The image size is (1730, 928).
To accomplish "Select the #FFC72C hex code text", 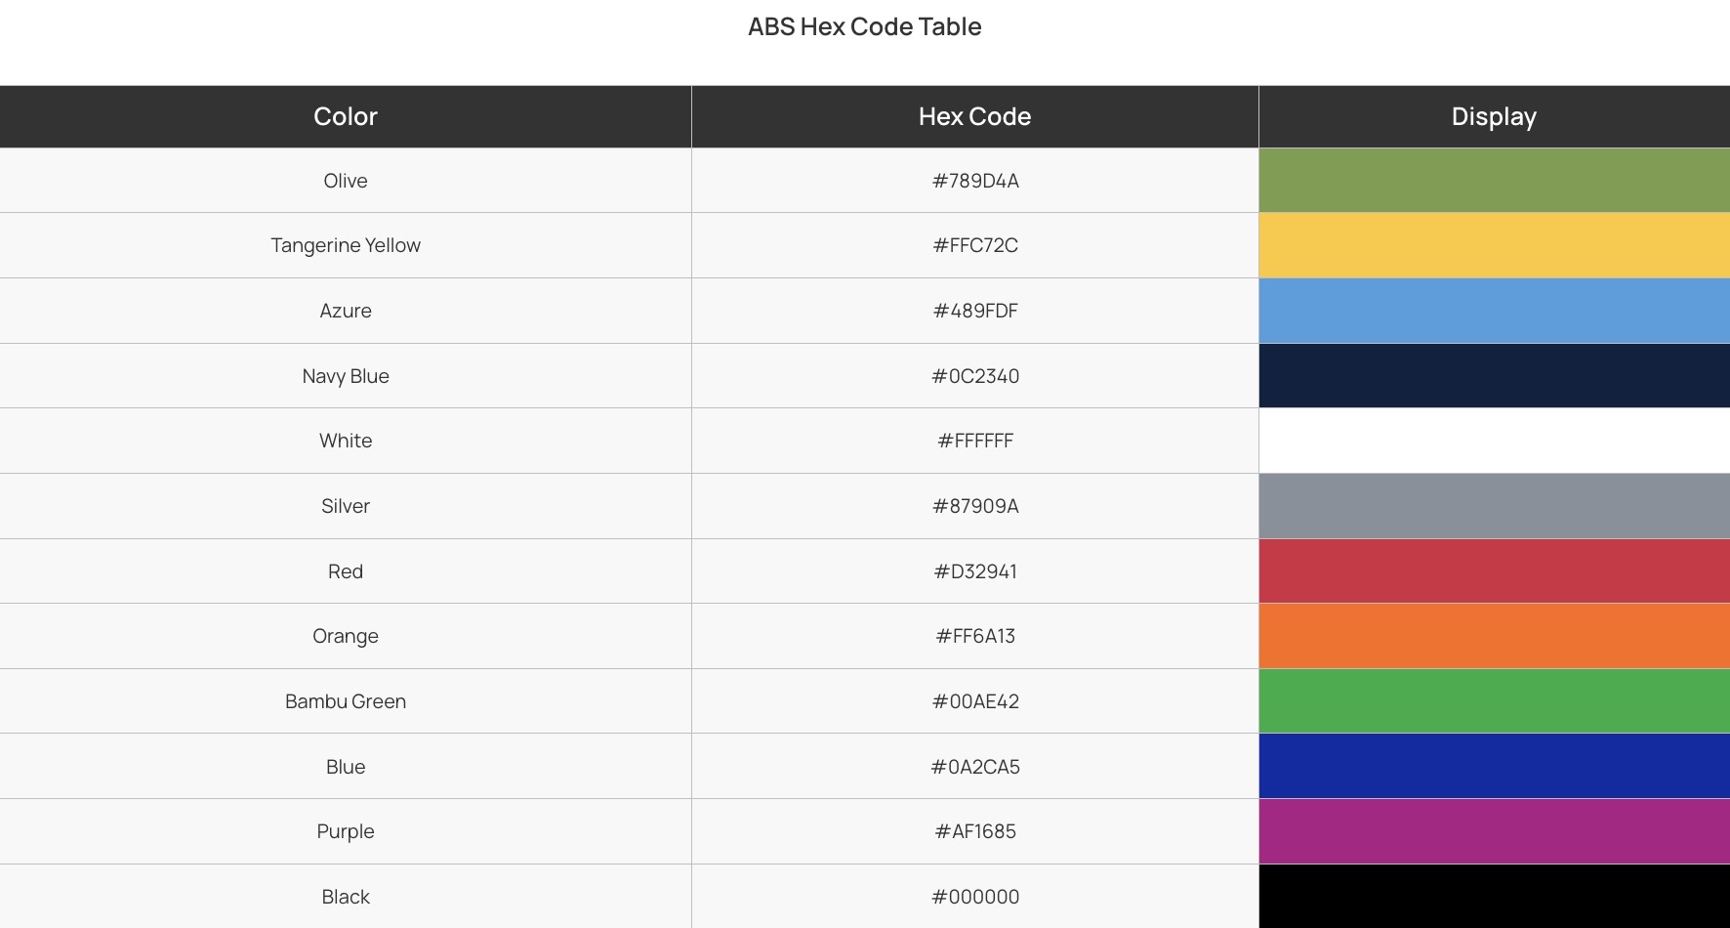I will [975, 245].
